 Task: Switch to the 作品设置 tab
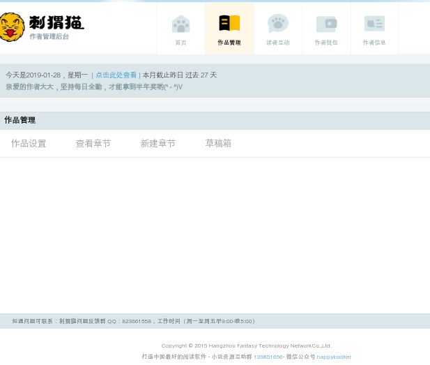29,143
